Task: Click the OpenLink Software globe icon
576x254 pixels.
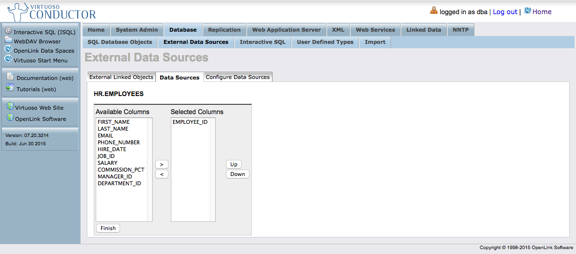Action: [10, 117]
